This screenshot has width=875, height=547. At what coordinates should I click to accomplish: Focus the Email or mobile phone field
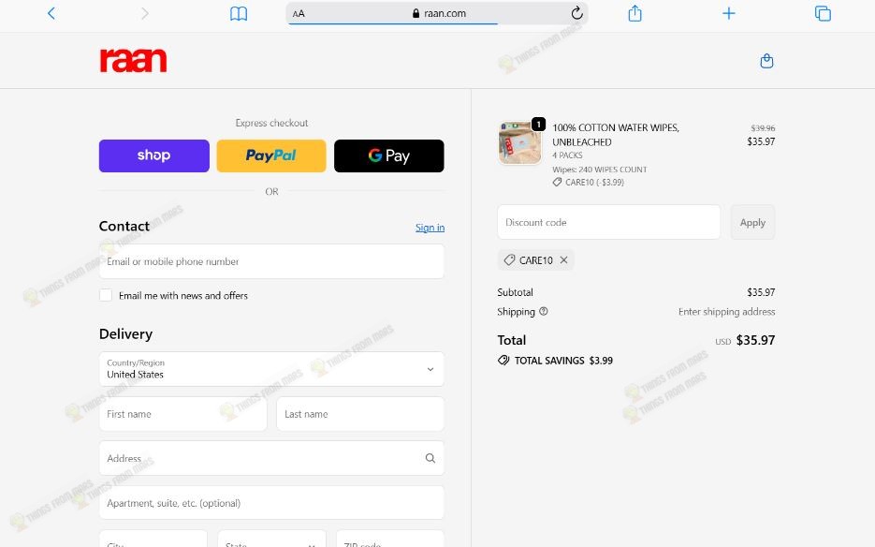point(271,261)
